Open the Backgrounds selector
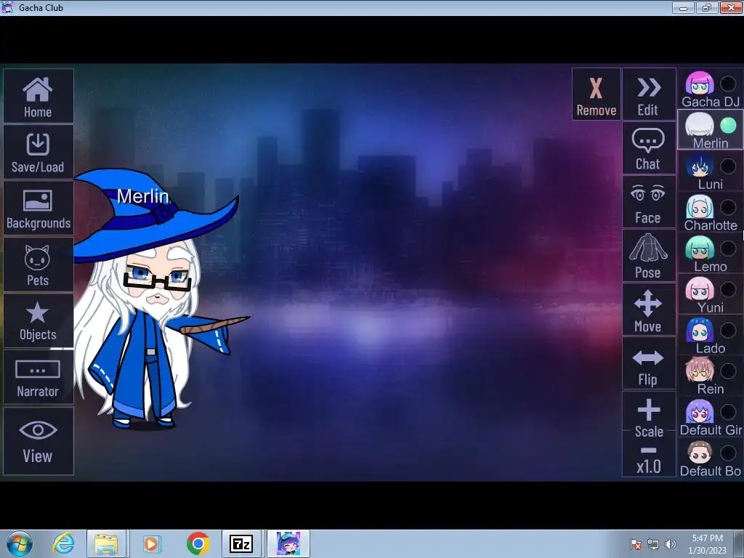 38,209
